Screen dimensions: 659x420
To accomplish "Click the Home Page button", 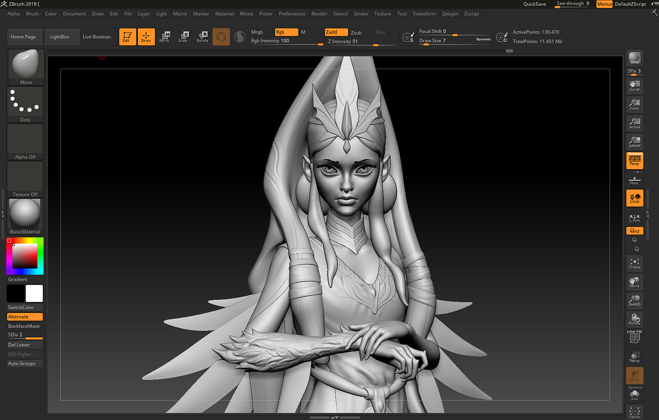I will (23, 37).
